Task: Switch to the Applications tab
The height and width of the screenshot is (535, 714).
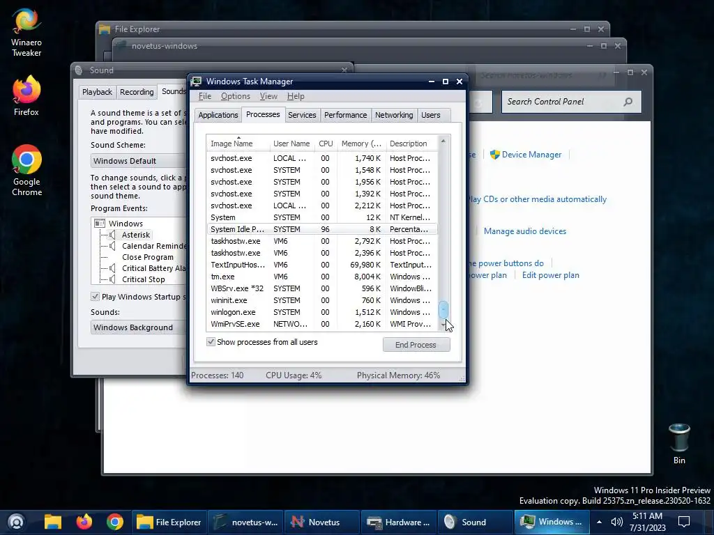Action: [218, 115]
